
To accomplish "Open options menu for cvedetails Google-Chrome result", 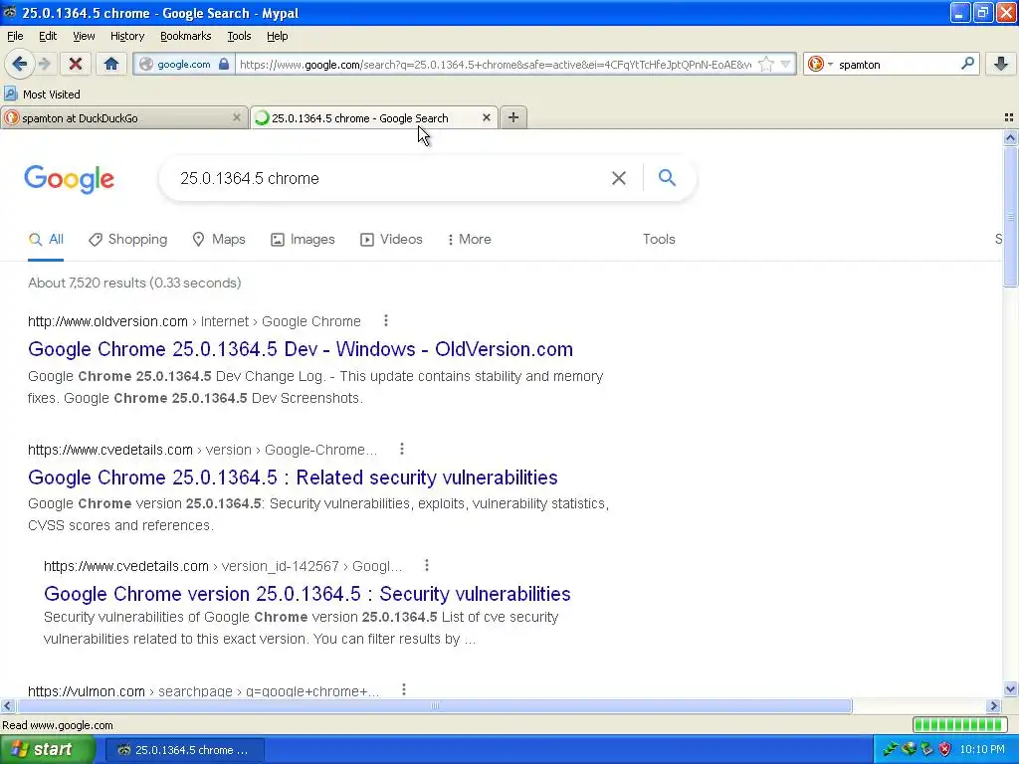I will (x=402, y=449).
